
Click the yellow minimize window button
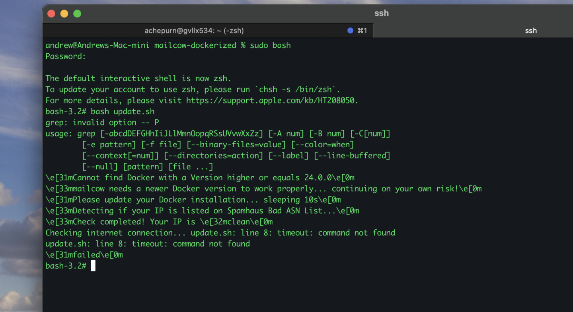click(x=64, y=14)
